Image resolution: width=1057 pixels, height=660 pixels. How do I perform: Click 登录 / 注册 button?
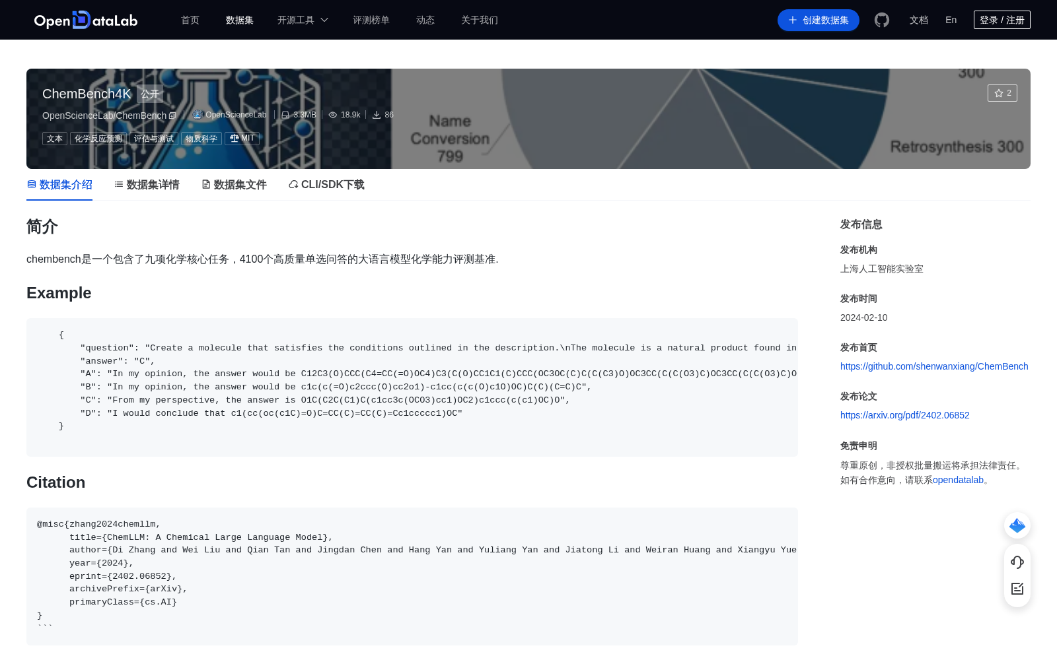coord(1002,20)
